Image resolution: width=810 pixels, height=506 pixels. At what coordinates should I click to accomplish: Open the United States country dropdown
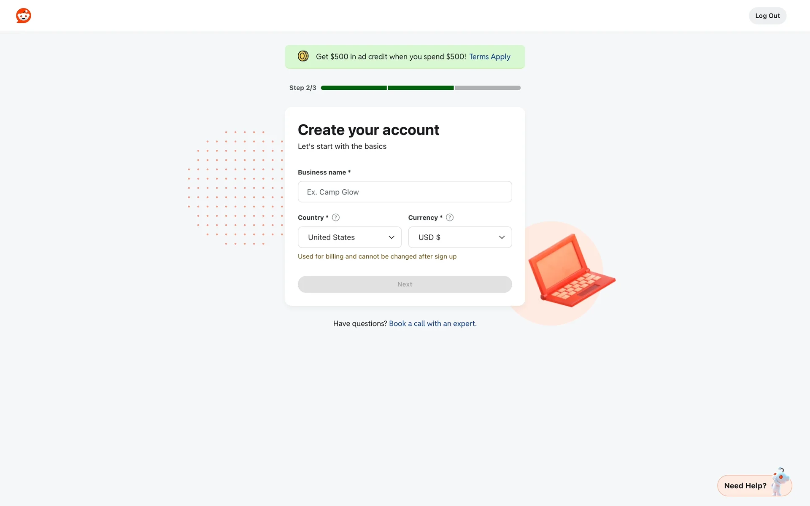pyautogui.click(x=350, y=237)
